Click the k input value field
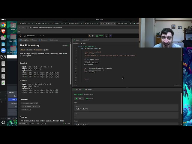The height and width of the screenshot is (144, 192). pyautogui.click(x=126, y=115)
